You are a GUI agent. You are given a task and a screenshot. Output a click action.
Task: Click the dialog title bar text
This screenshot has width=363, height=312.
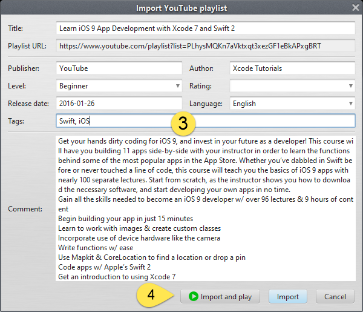pyautogui.click(x=181, y=8)
